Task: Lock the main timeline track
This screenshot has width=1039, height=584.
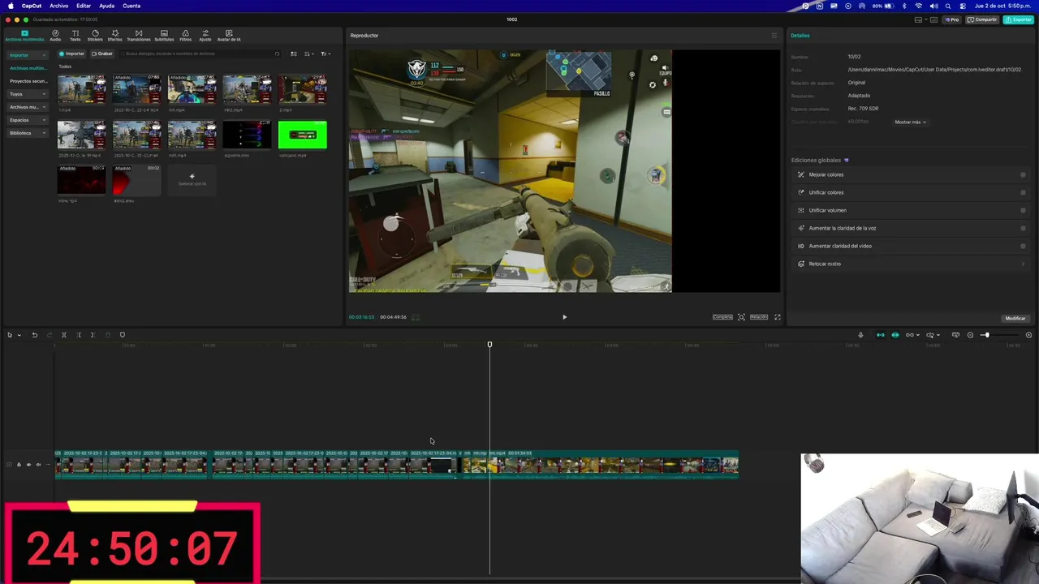Action: coord(19,465)
